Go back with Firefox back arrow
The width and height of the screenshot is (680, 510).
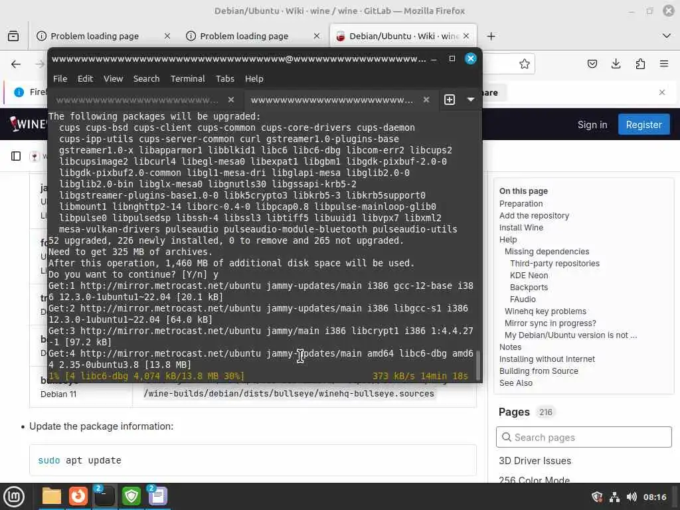(x=16, y=64)
